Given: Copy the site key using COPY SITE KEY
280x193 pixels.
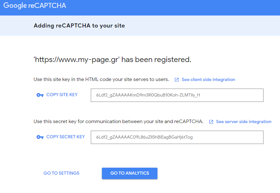Looking at the screenshot, I should pos(62,95).
